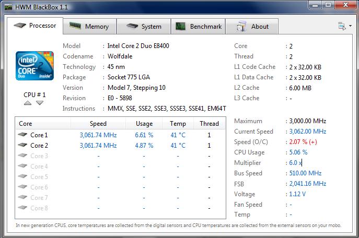Open the Benchmark tab
359x238 pixels.
click(198, 27)
